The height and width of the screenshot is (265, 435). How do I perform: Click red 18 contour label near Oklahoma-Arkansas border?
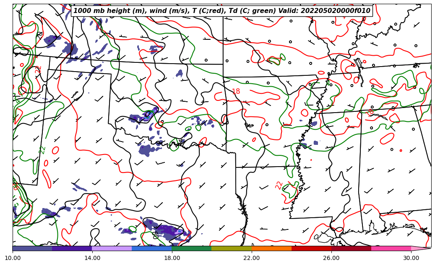pos(236,91)
